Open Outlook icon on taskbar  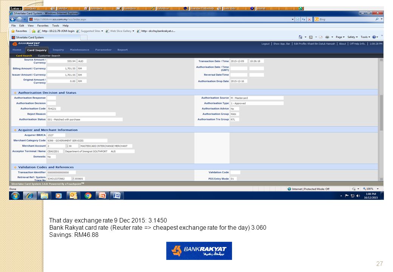[x=73, y=196]
